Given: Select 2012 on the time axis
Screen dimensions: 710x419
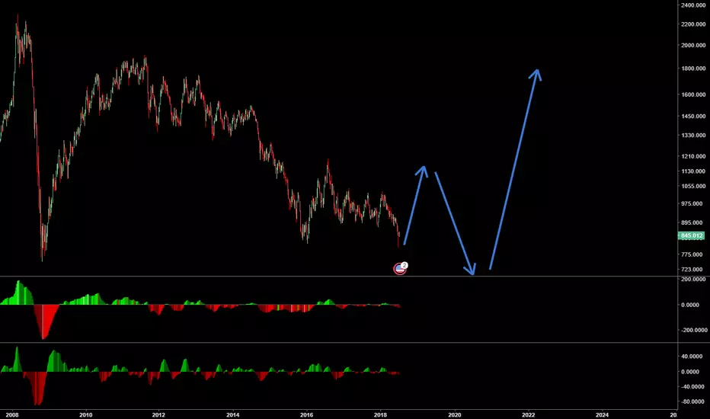Looking at the screenshot, I should (x=158, y=415).
